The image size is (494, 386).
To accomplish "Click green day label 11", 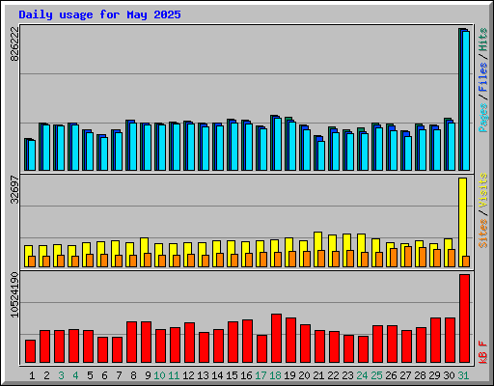I will click(174, 375).
